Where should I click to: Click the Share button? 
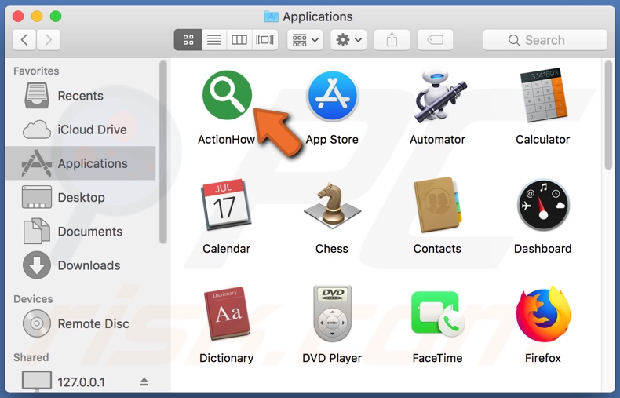(392, 40)
